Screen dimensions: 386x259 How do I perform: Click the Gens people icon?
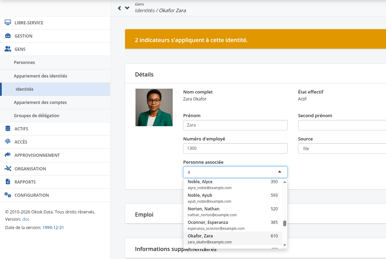8,49
